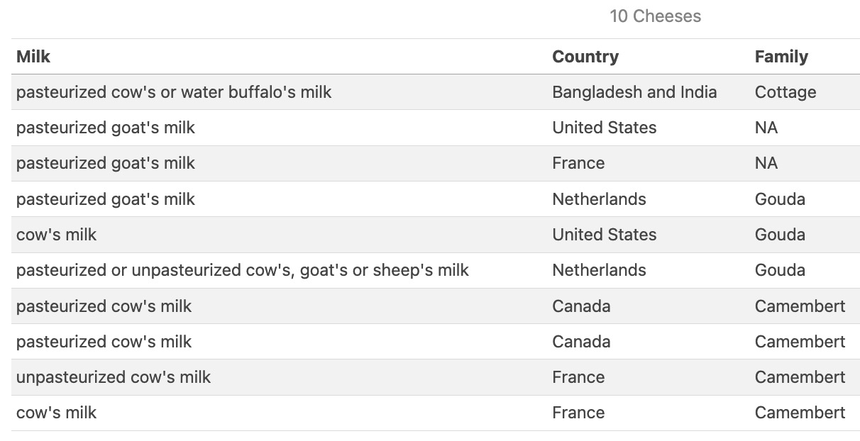The image size is (860, 441).
Task: Select the Bangladesh and India cell
Action: [634, 92]
